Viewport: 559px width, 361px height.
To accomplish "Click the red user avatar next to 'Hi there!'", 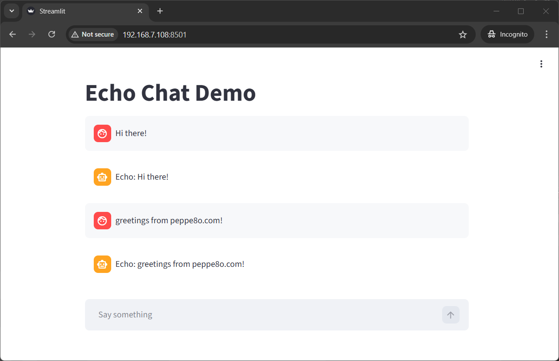I will (x=102, y=133).
